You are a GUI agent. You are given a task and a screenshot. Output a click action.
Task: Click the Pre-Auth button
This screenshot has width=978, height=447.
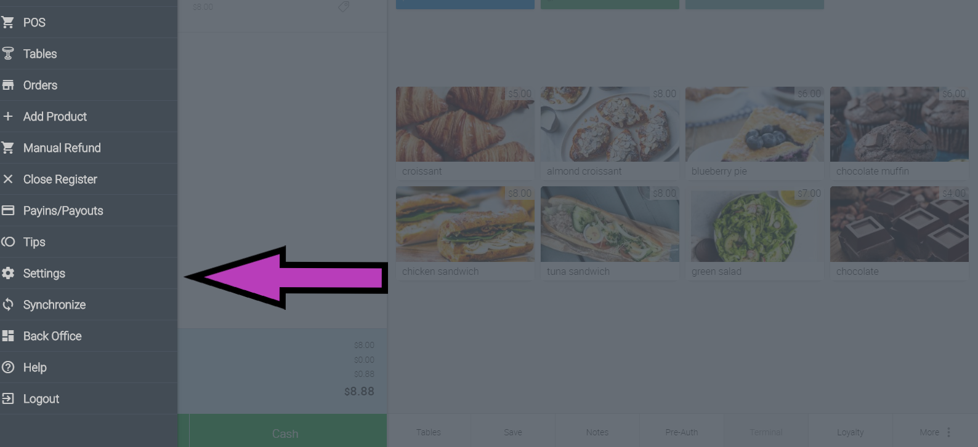(681, 432)
